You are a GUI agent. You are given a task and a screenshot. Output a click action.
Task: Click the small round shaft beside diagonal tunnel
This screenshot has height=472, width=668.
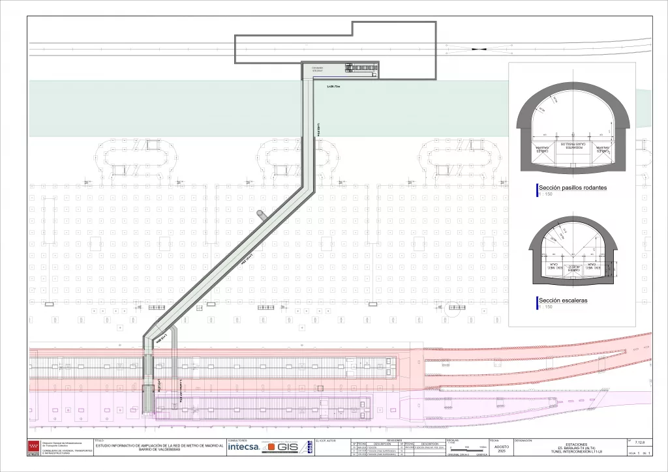262,214
